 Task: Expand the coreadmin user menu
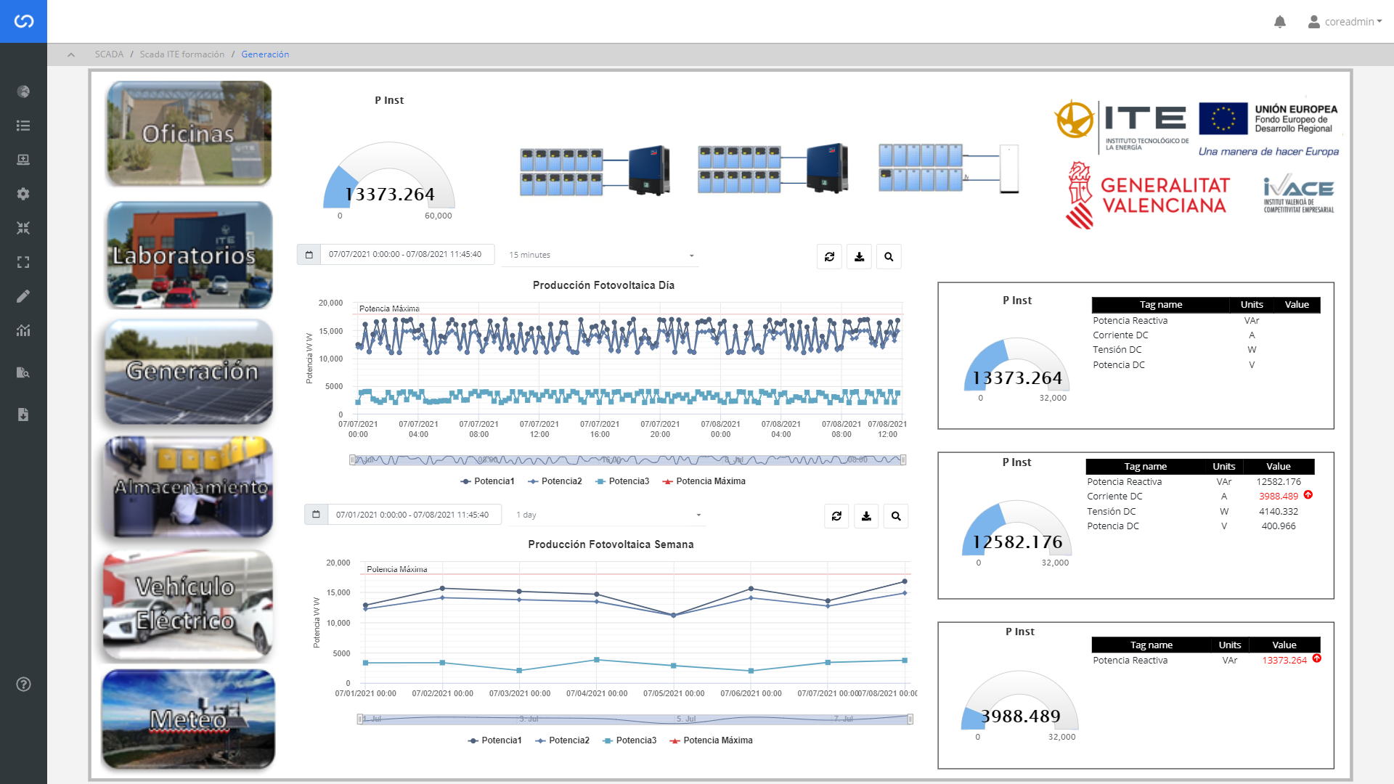[x=1345, y=22]
